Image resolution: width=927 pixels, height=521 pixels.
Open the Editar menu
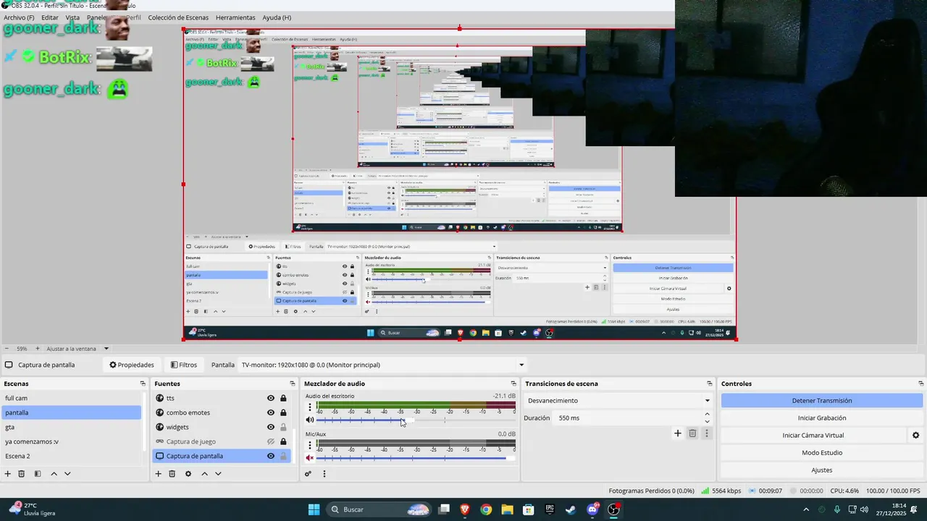tap(50, 17)
